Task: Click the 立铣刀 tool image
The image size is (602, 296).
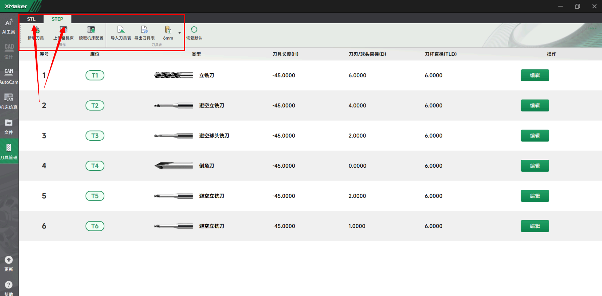Action: pyautogui.click(x=174, y=75)
